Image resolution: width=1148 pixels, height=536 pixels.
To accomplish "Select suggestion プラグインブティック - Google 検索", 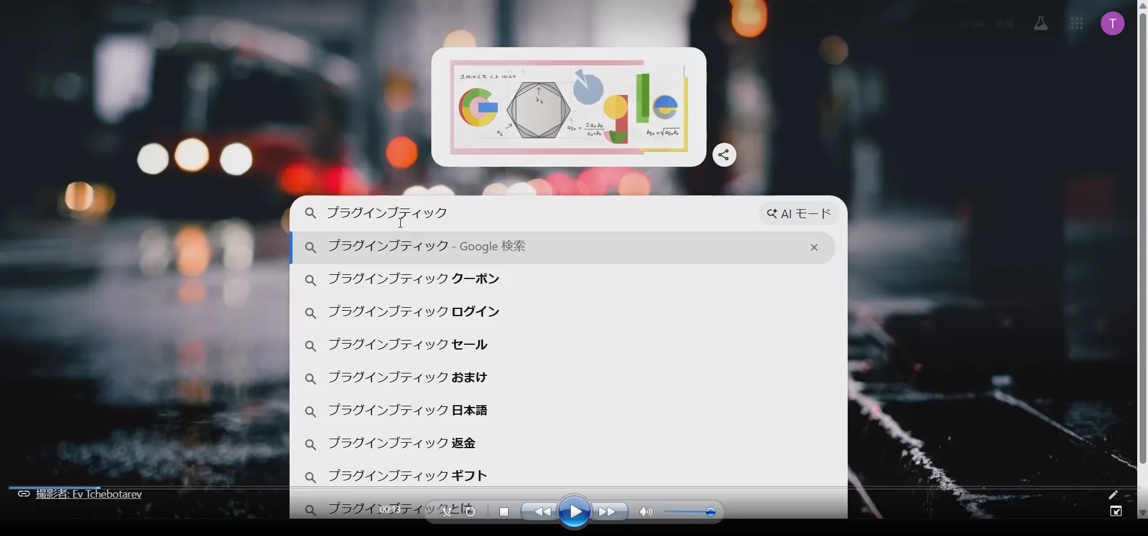I will click(563, 247).
